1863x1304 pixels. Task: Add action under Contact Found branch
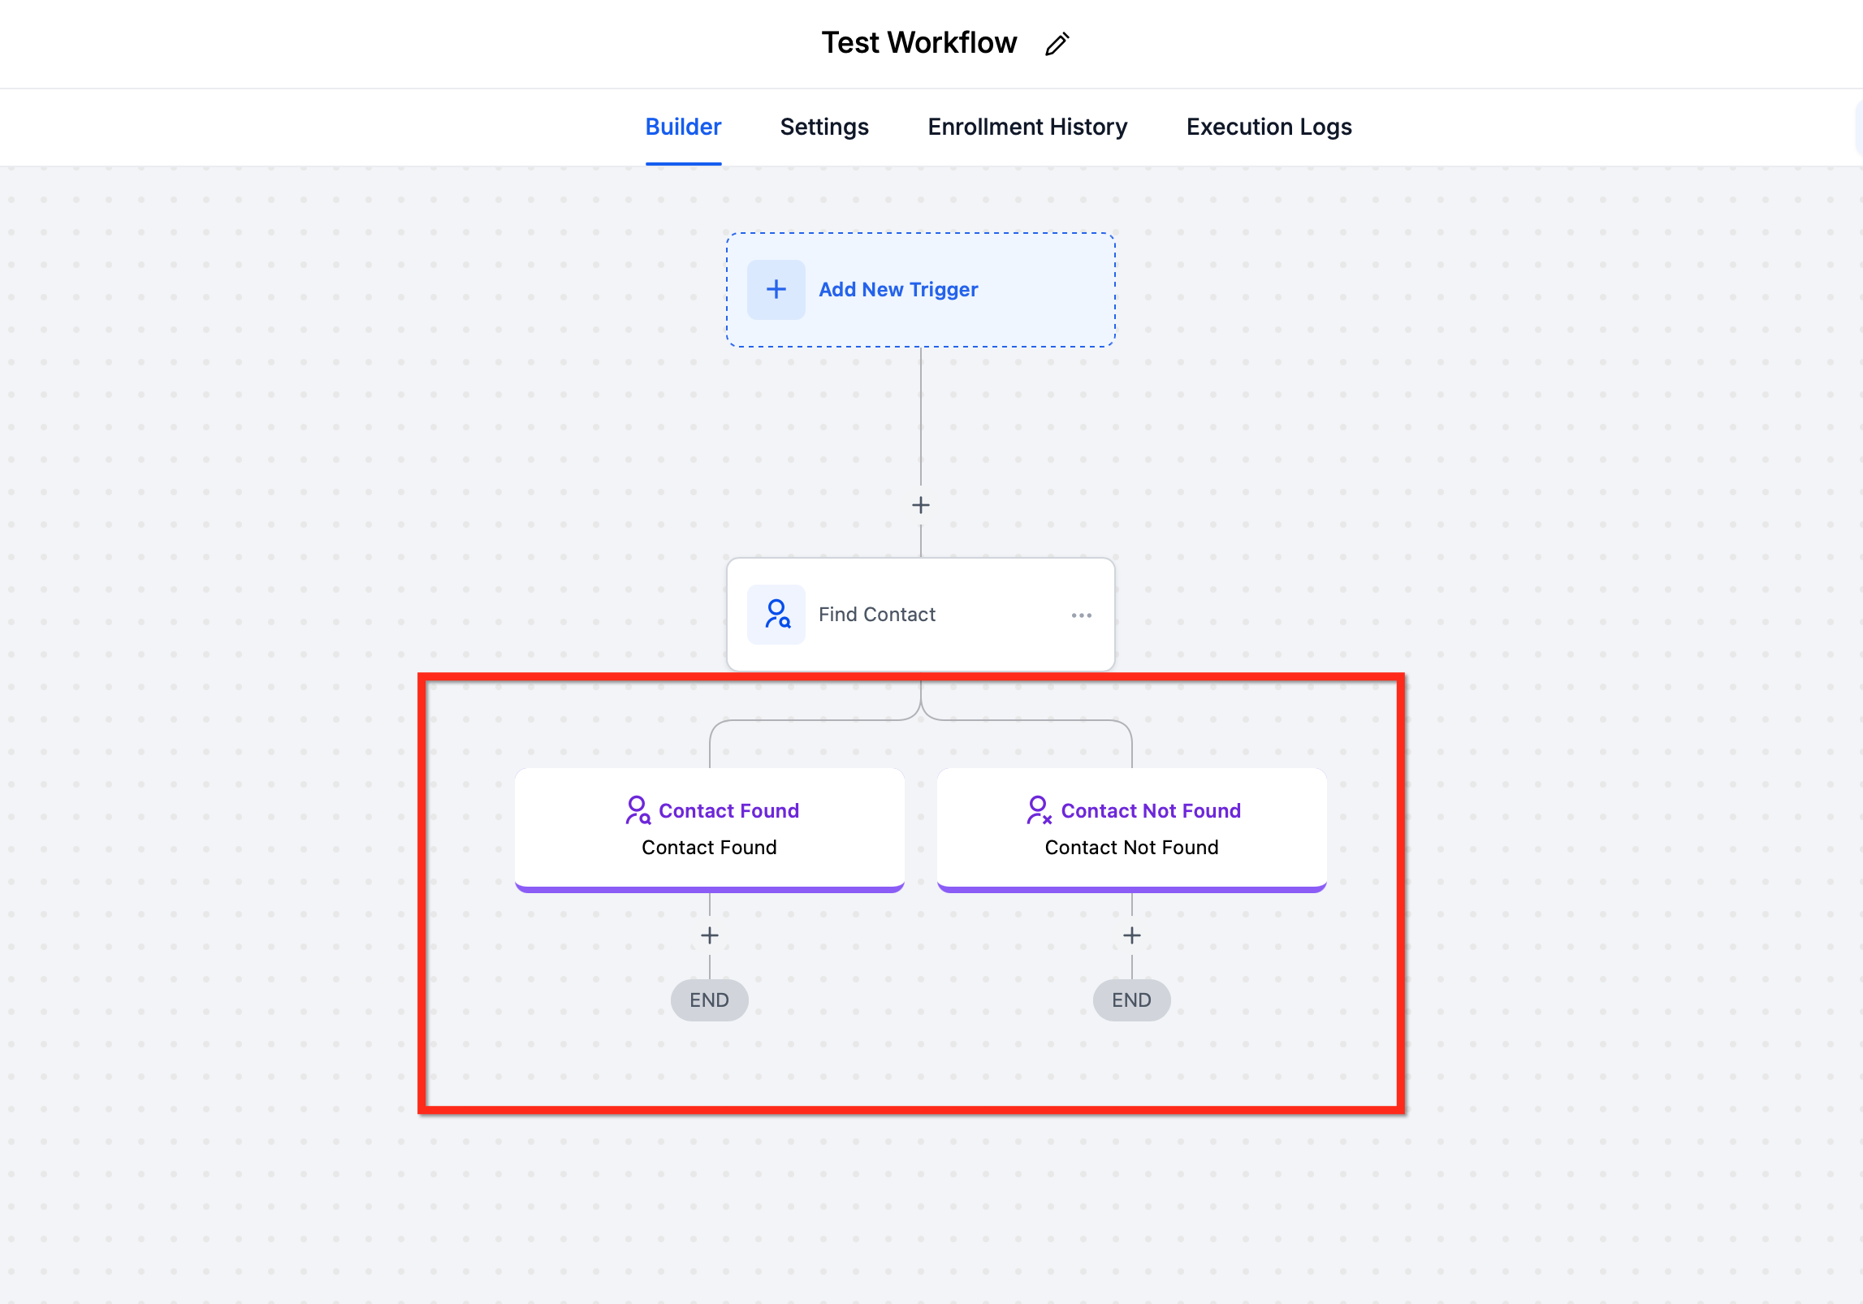709,935
